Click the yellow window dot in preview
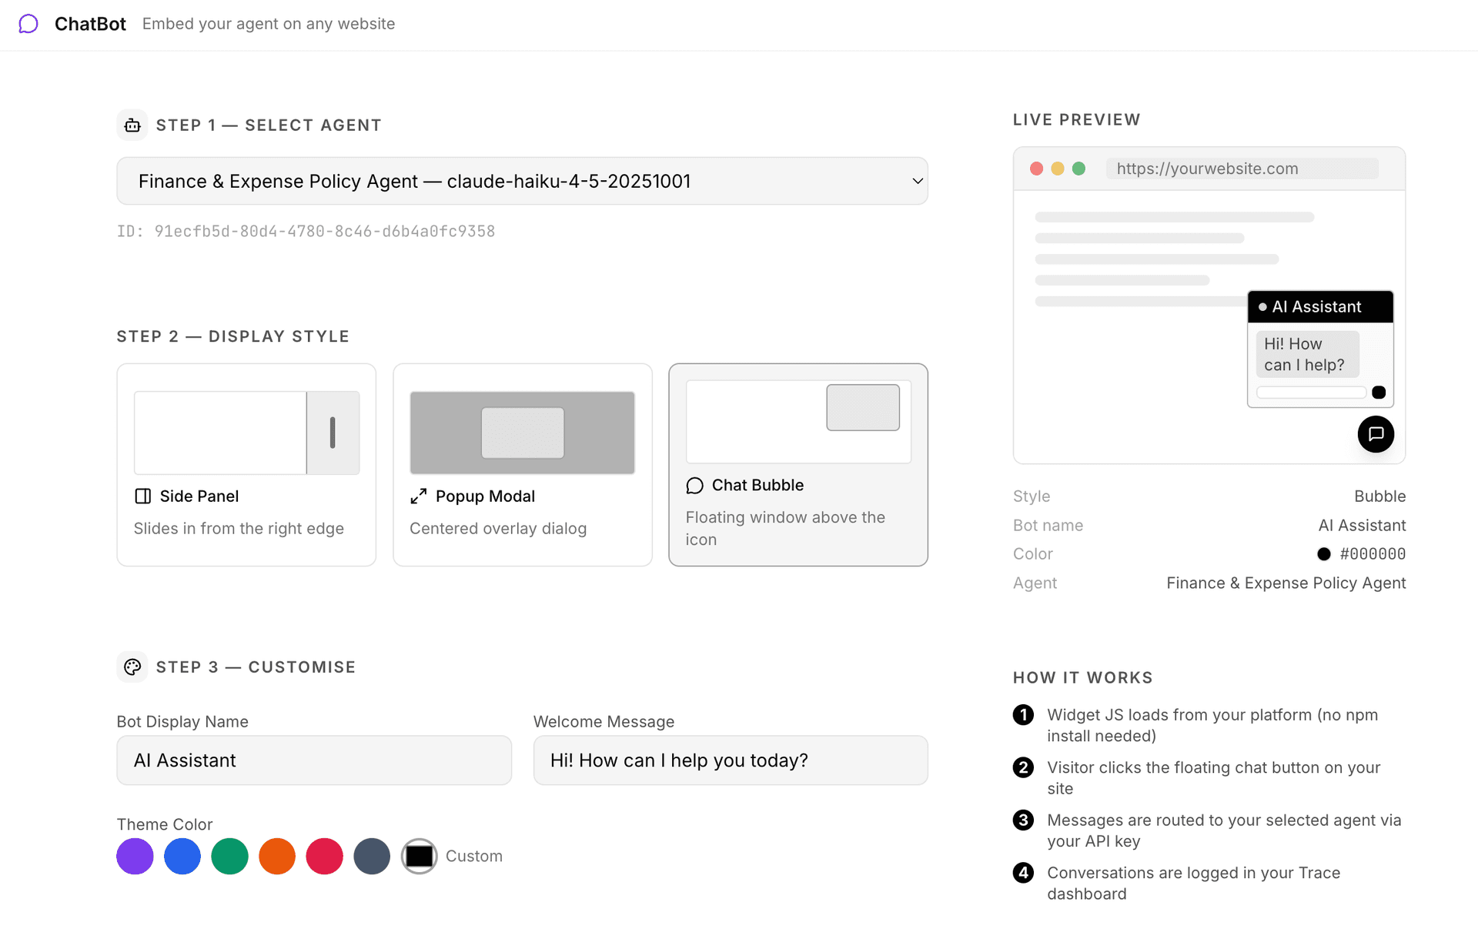 pyautogui.click(x=1058, y=169)
